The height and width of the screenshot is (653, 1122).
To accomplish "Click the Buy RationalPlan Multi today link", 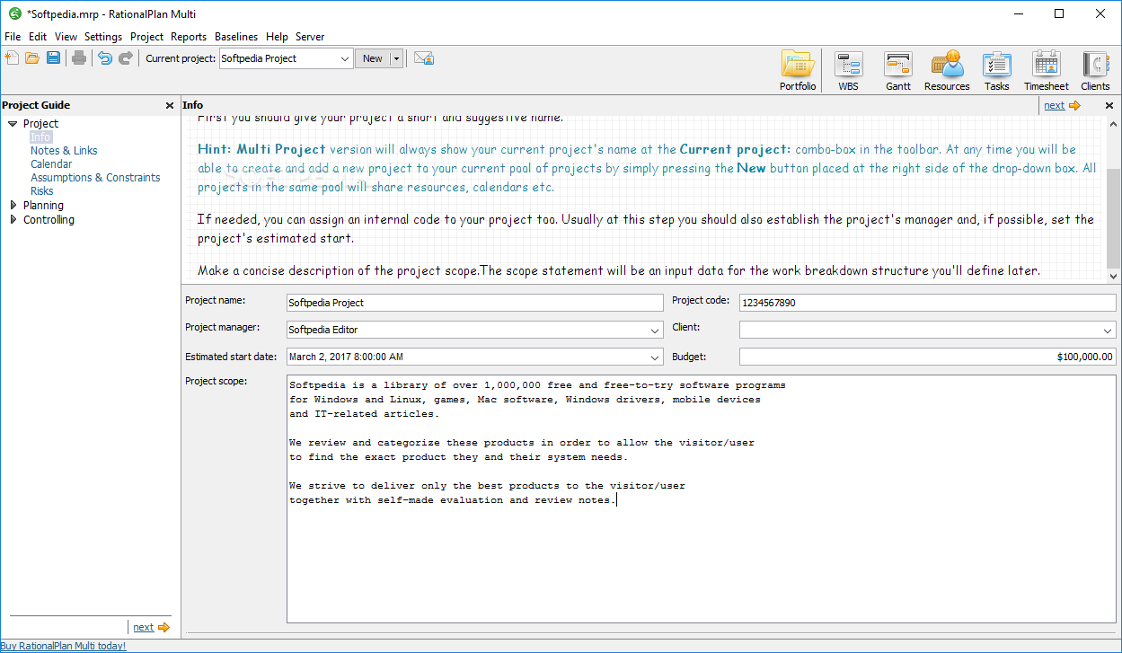I will point(63,646).
